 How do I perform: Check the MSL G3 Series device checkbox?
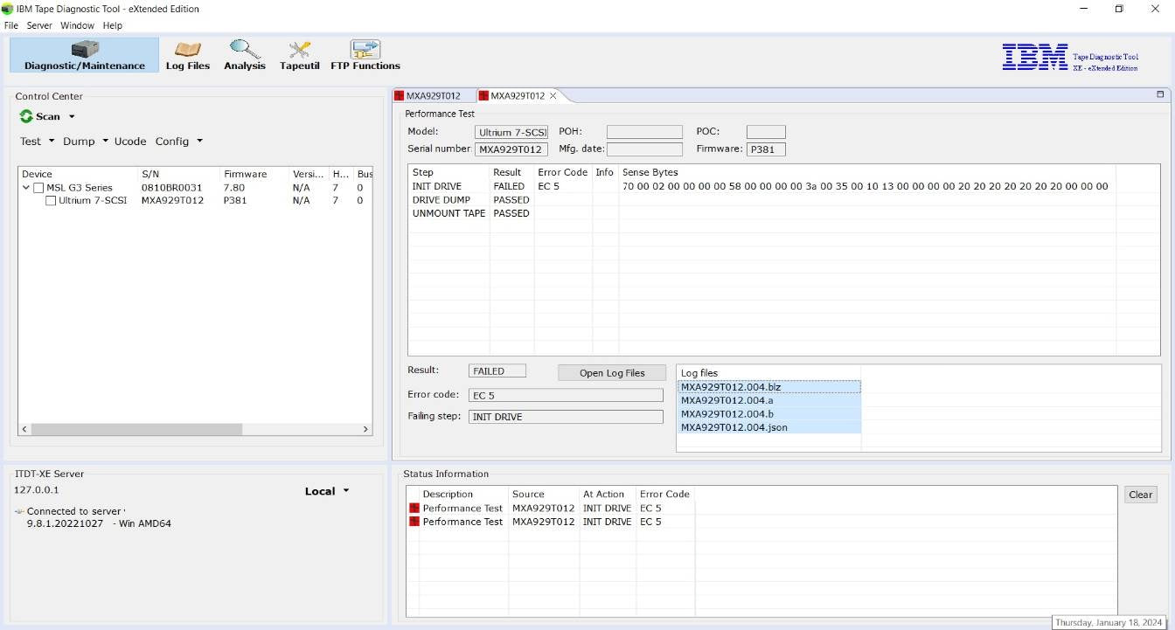38,188
